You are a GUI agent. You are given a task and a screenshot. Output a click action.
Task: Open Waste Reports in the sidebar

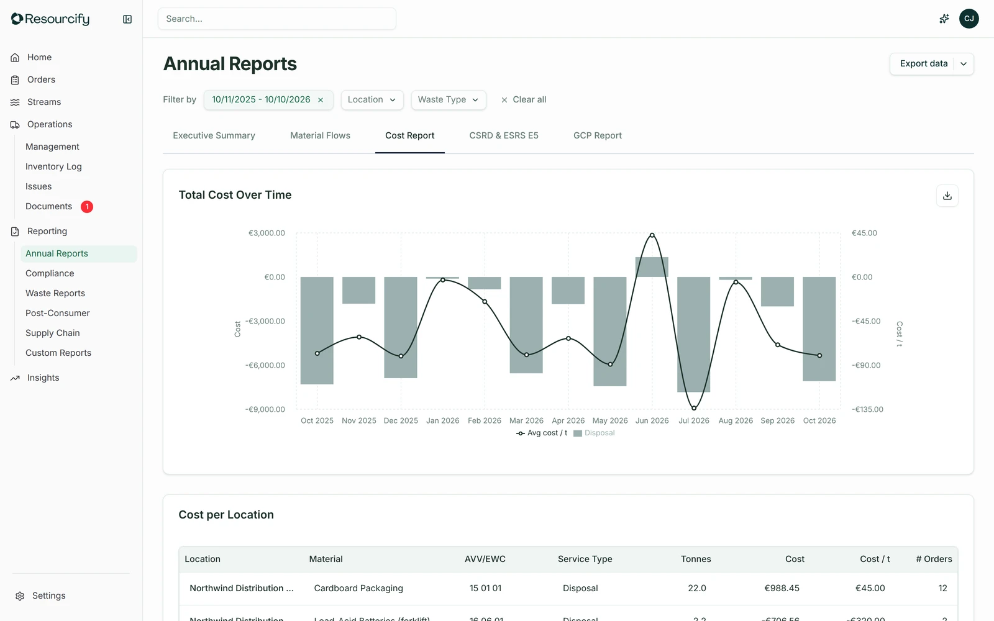79,293
